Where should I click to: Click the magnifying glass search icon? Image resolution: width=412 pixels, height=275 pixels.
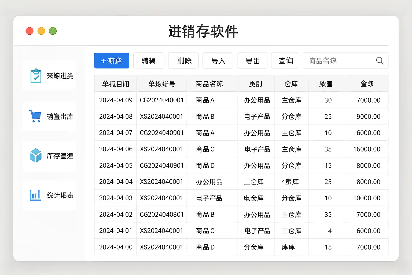coord(380,61)
